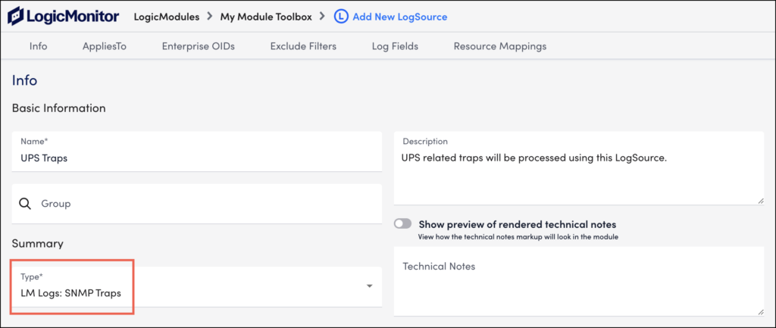Switch to the AppliesTo tab
The height and width of the screenshot is (328, 776).
click(x=105, y=46)
